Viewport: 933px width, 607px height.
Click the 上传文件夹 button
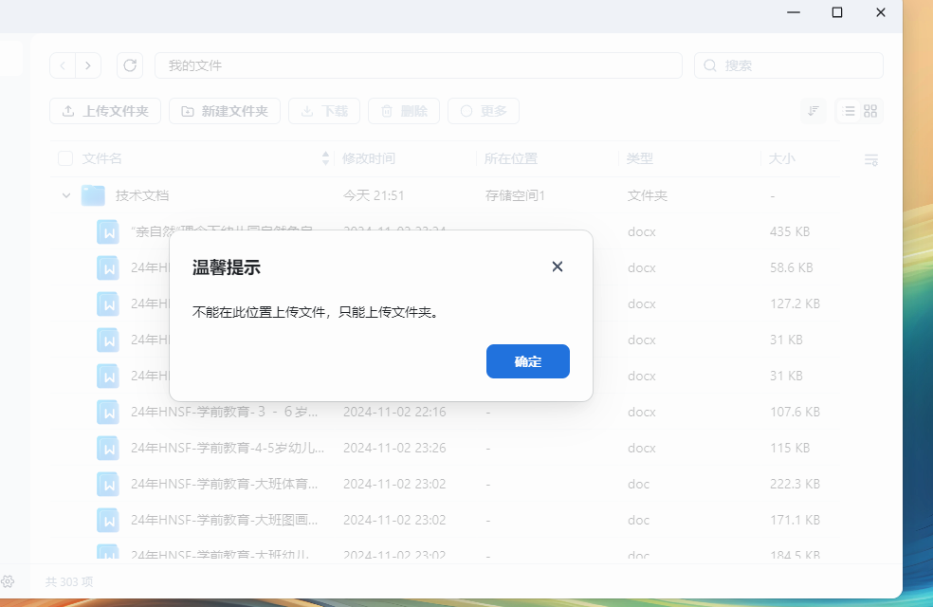point(105,111)
